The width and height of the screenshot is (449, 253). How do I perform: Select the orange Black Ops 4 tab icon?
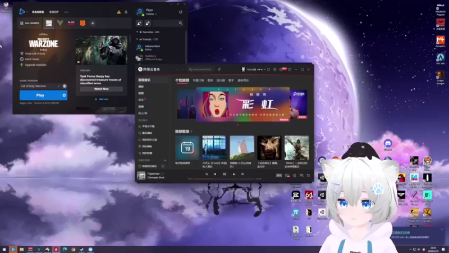83,23
